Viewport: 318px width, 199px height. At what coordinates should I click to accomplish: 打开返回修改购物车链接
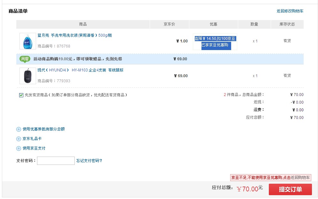pyautogui.click(x=290, y=11)
